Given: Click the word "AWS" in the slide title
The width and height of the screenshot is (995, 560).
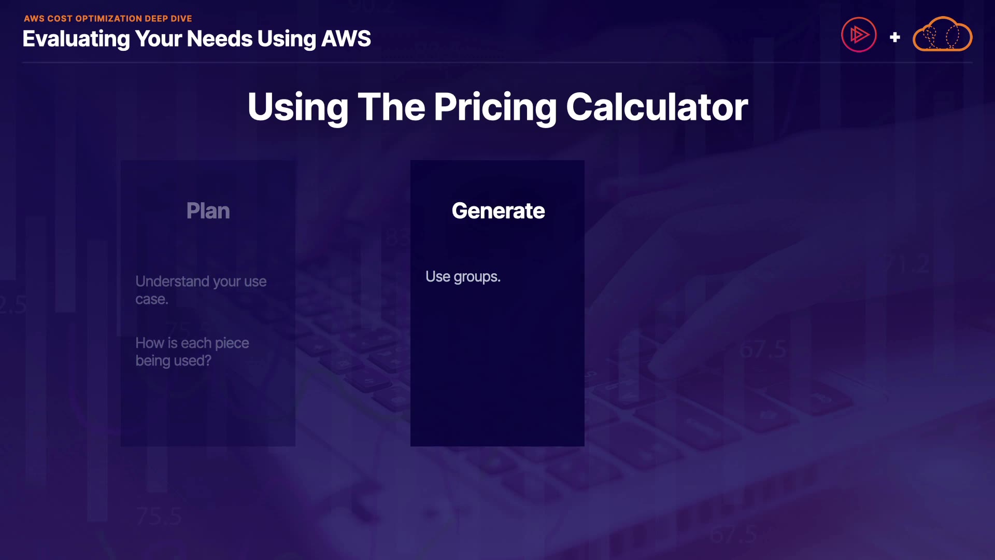Looking at the screenshot, I should tap(346, 39).
